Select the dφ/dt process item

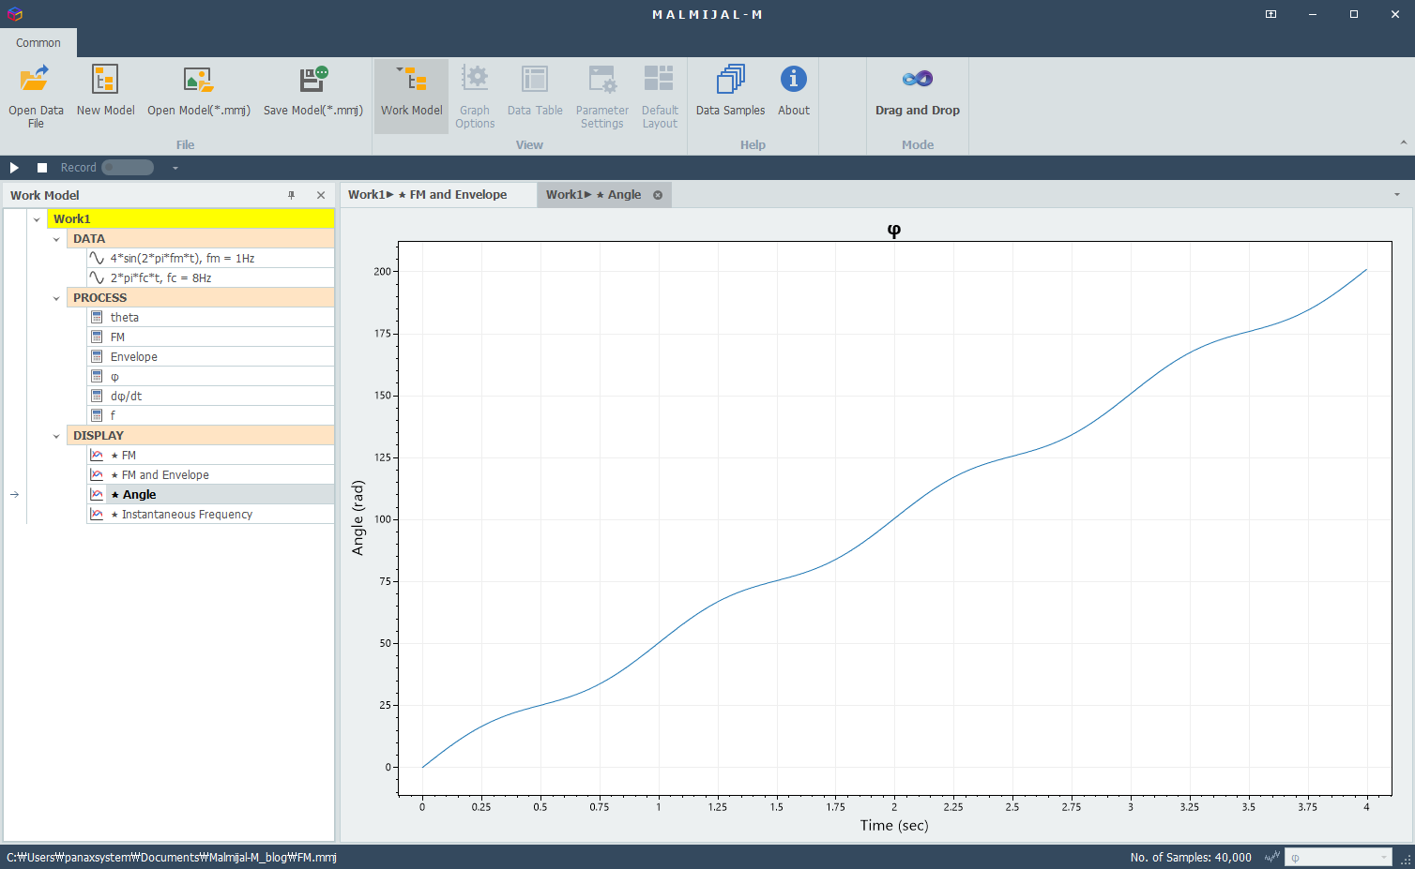210,396
